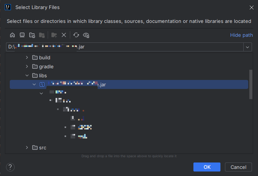
Task: Open the path history dropdown arrow
Action: point(247,47)
